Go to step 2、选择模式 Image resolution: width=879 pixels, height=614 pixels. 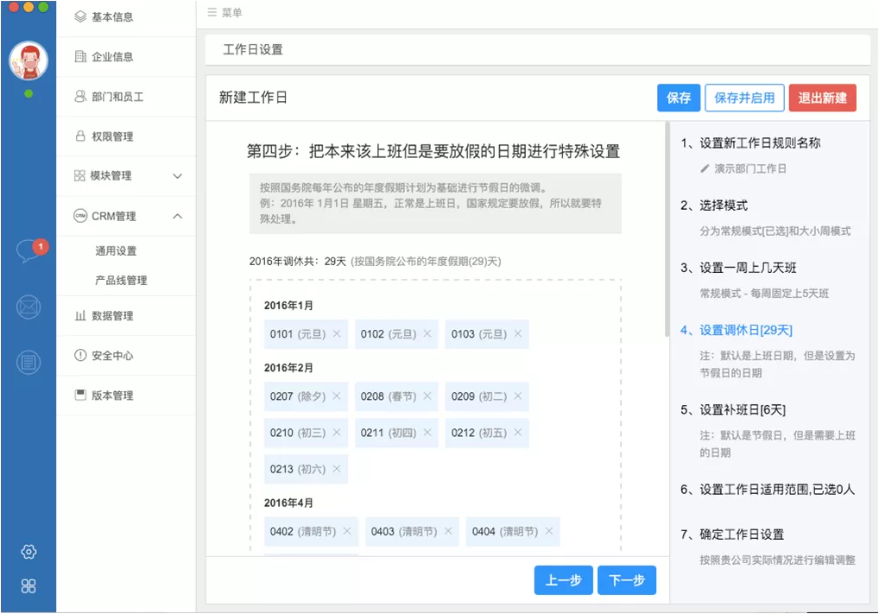coord(714,206)
